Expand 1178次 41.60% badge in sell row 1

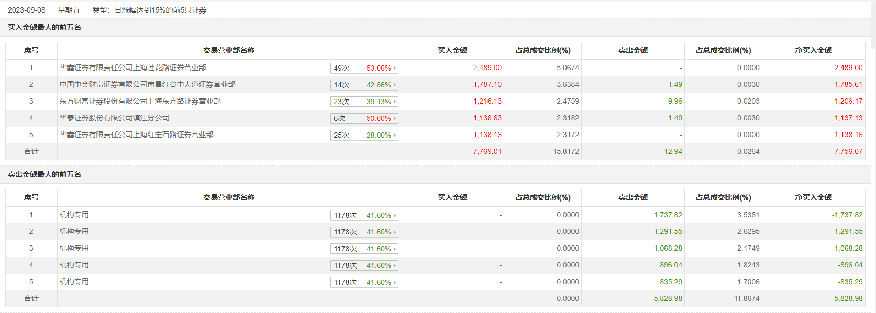(x=364, y=215)
